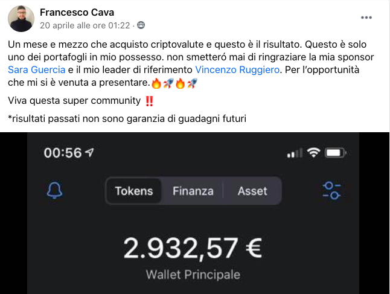Image resolution: width=390 pixels, height=294 pixels.
Task: Click the location arrow beside 00:56
Action: pyautogui.click(x=89, y=152)
